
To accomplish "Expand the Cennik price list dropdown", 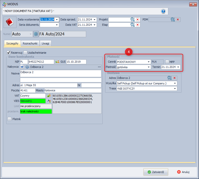I will click(x=149, y=62).
